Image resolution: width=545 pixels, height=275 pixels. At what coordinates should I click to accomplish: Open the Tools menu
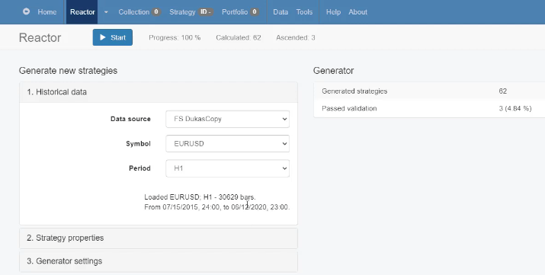click(304, 11)
